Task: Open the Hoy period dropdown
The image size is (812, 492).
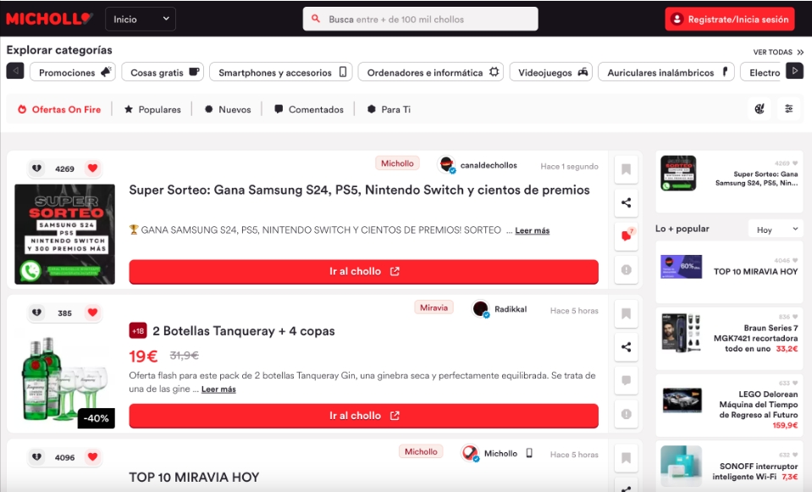Action: pos(776,229)
